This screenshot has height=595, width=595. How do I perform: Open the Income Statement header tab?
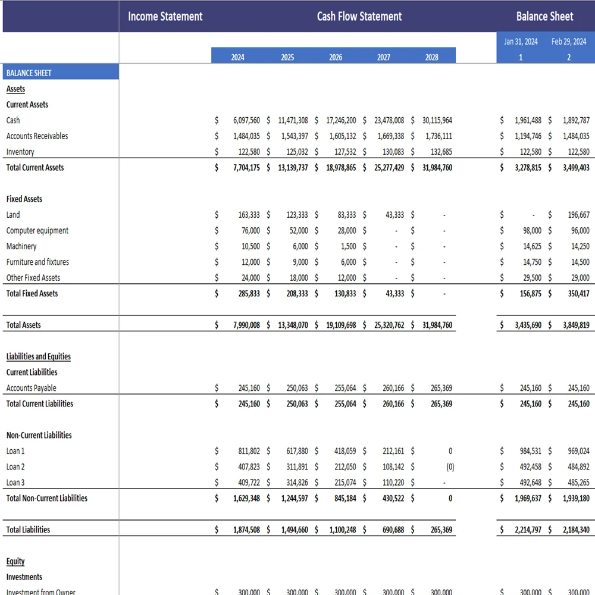[x=165, y=17]
